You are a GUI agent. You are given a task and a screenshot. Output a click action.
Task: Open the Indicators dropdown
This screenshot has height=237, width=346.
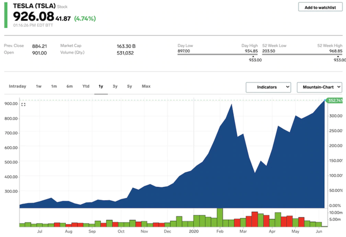pos(268,88)
